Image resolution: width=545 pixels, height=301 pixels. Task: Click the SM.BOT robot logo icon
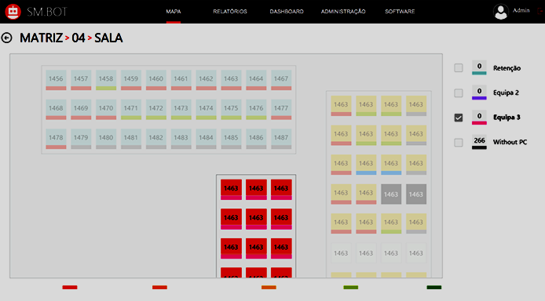click(x=13, y=12)
